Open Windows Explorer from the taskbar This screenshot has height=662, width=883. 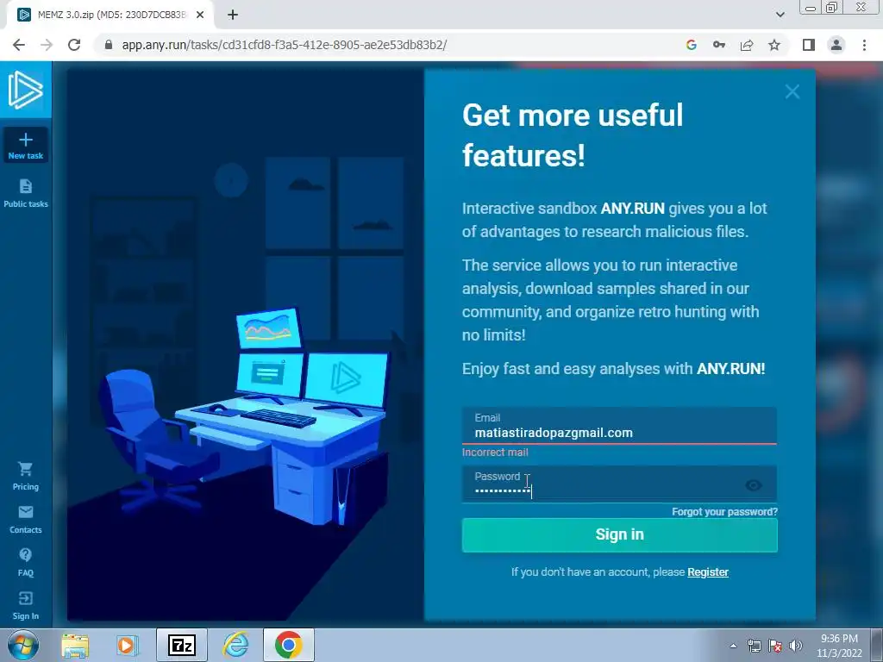75,645
